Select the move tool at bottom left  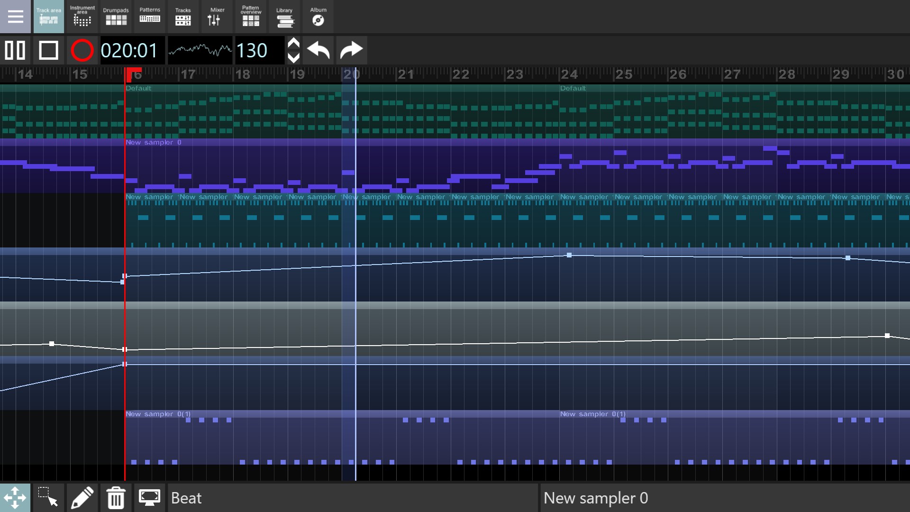pyautogui.click(x=16, y=497)
